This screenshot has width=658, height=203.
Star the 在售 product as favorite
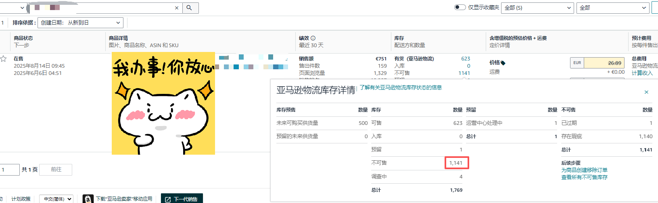click(x=4, y=59)
